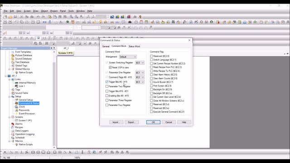
Task: Open Parameter One Register $C1 dropdown
Action: (140, 72)
